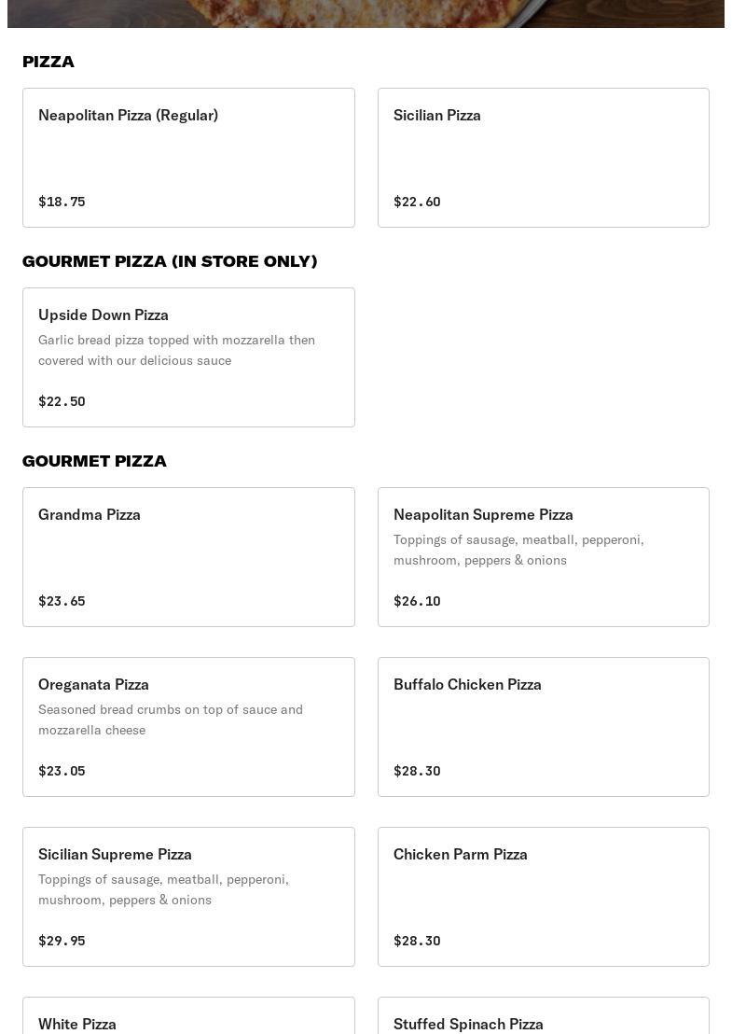Select Neapolitan Supreme Pizza
The height and width of the screenshot is (1034, 732).
click(x=543, y=556)
